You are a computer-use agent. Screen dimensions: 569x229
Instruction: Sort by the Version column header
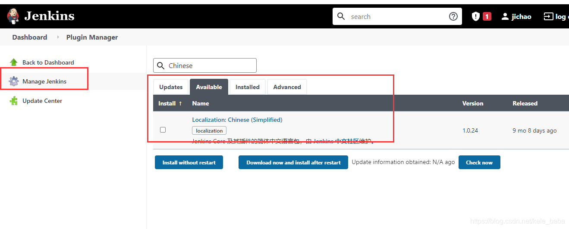coord(473,103)
